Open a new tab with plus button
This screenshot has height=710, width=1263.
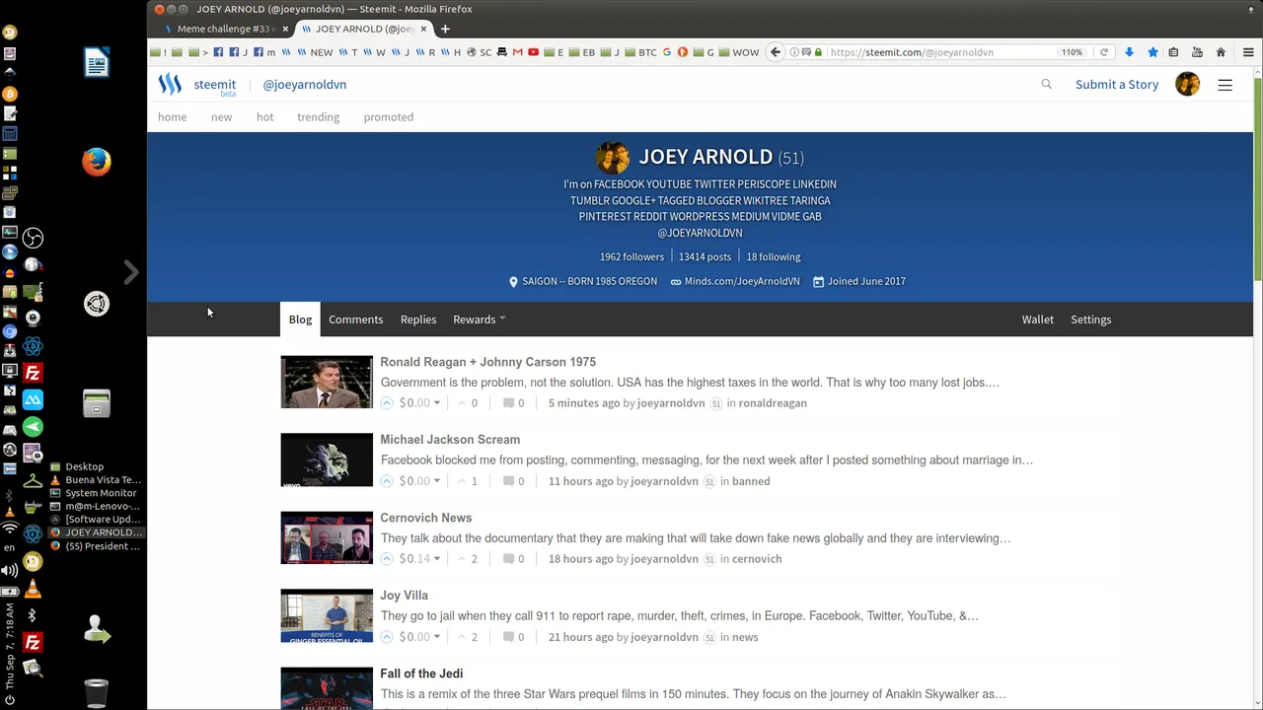click(445, 29)
